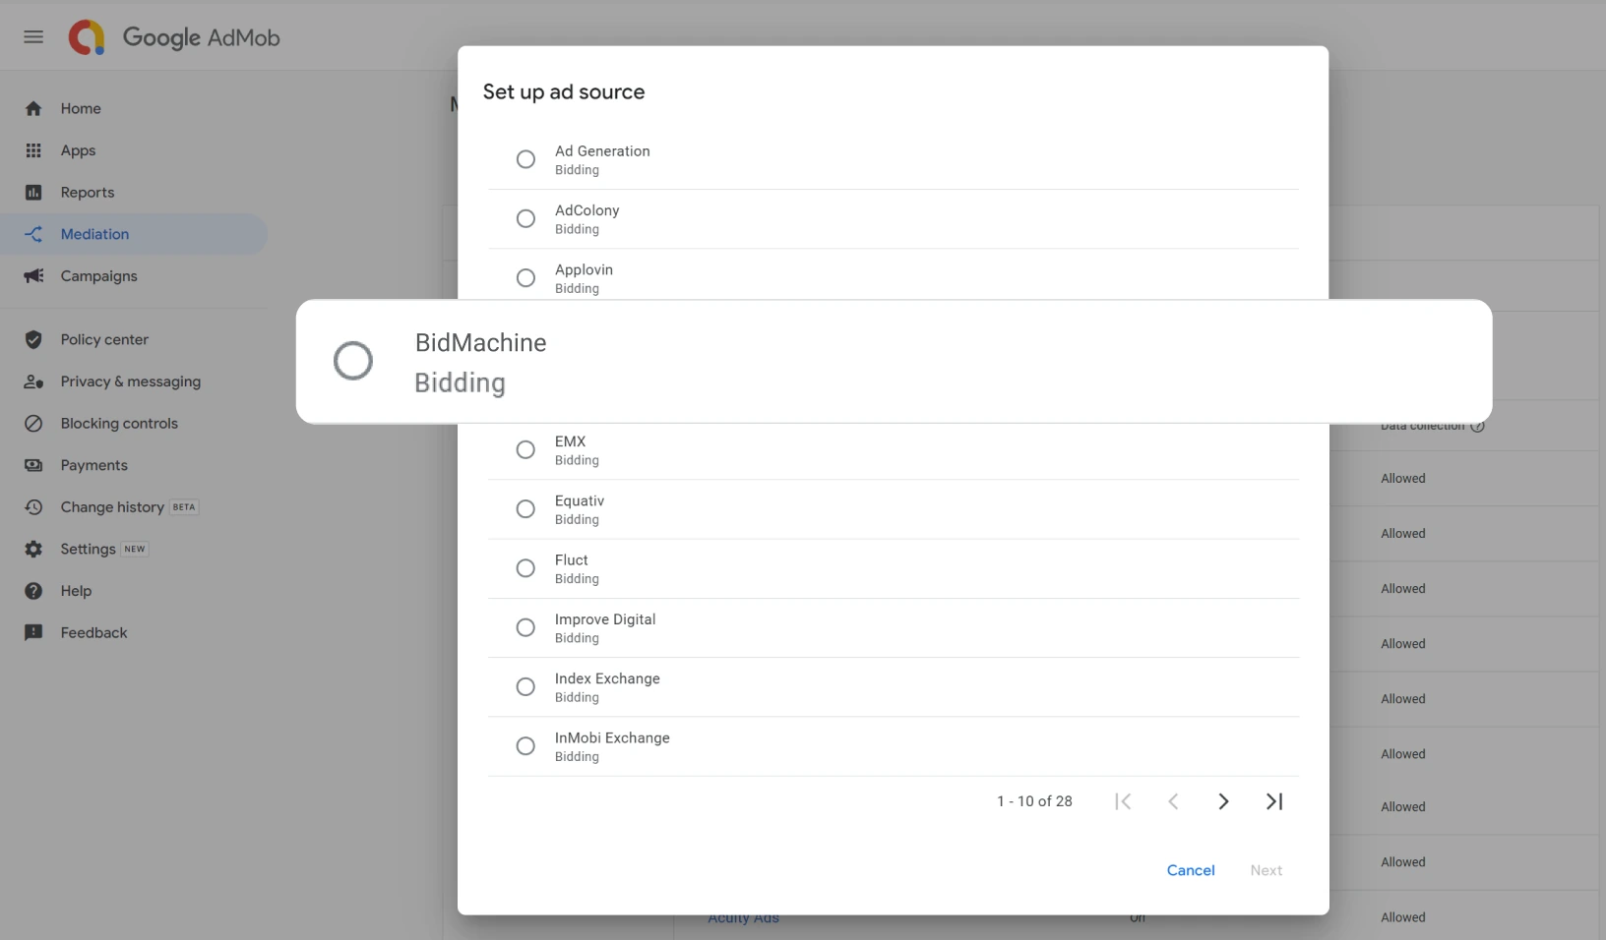Open Help in the sidebar
1606x940 pixels.
pyautogui.click(x=134, y=591)
